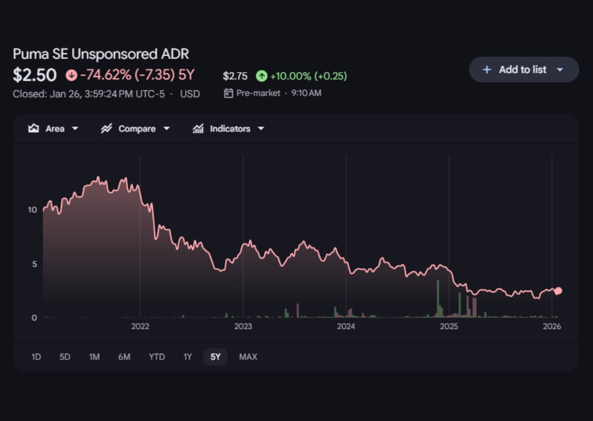Click the green up-arrow pre-market icon

pos(261,76)
